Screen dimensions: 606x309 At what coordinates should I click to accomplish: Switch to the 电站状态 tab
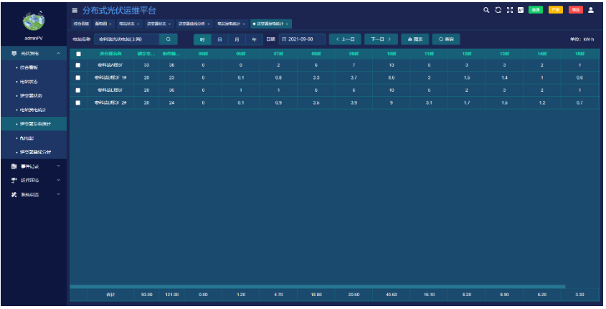coord(128,24)
